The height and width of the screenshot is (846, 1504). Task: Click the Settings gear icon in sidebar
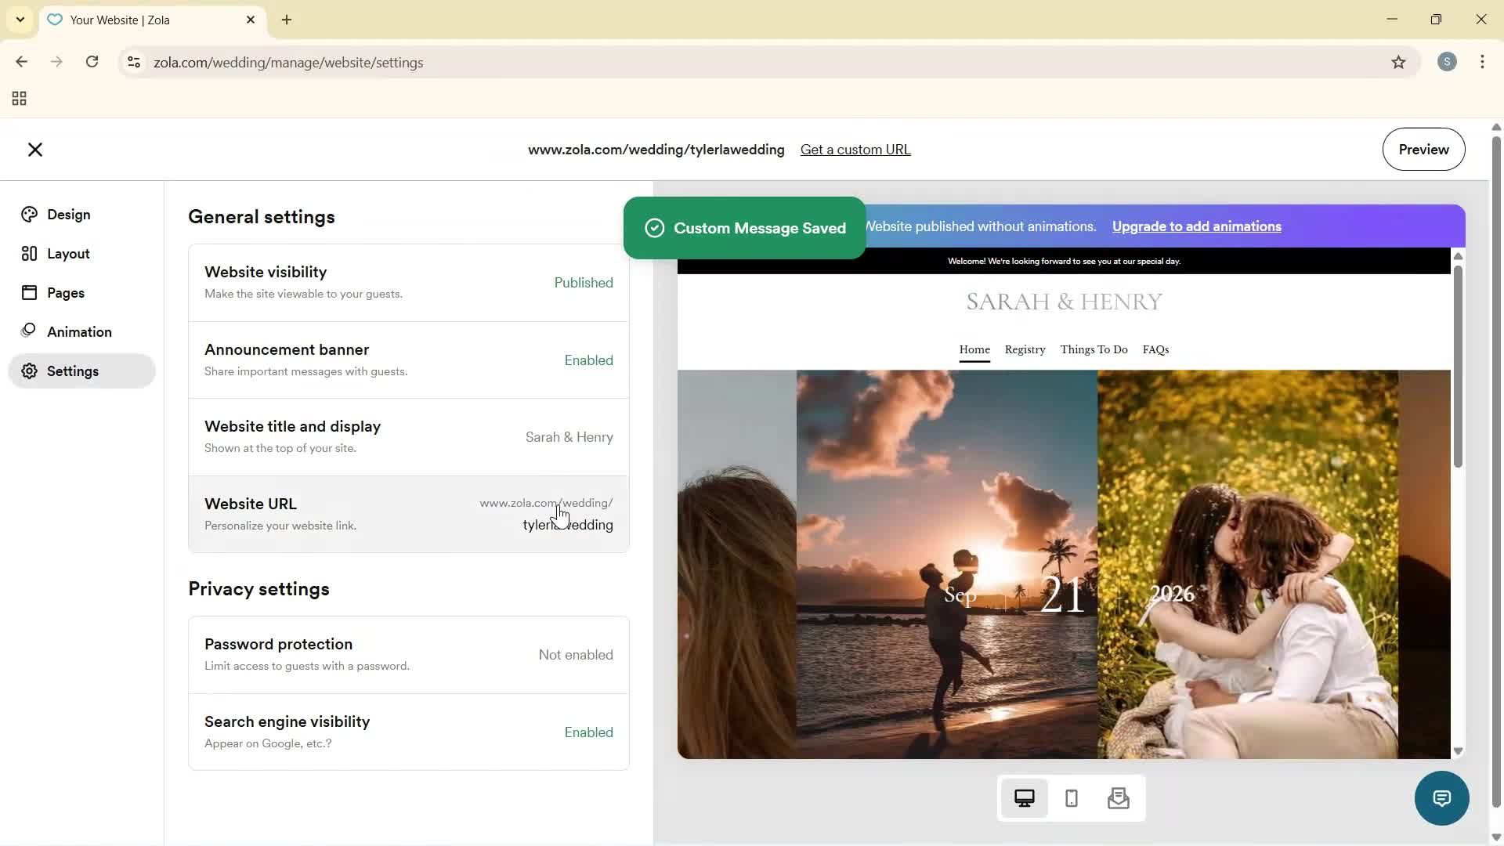pos(29,371)
